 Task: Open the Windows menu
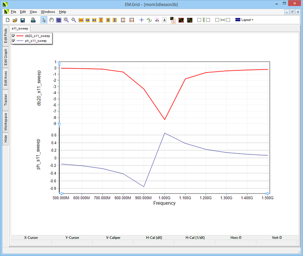48,12
